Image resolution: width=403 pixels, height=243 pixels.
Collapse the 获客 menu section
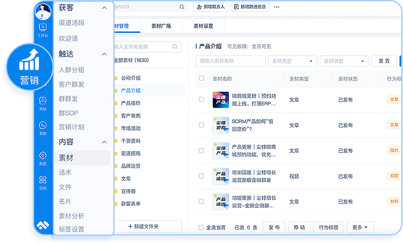click(x=104, y=8)
